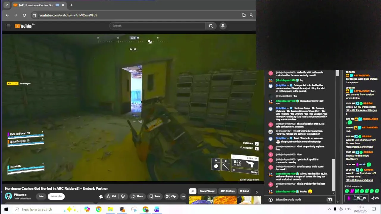The width and height of the screenshot is (381, 214).
Task: Show hidden system tray icons
Action: 329,209
